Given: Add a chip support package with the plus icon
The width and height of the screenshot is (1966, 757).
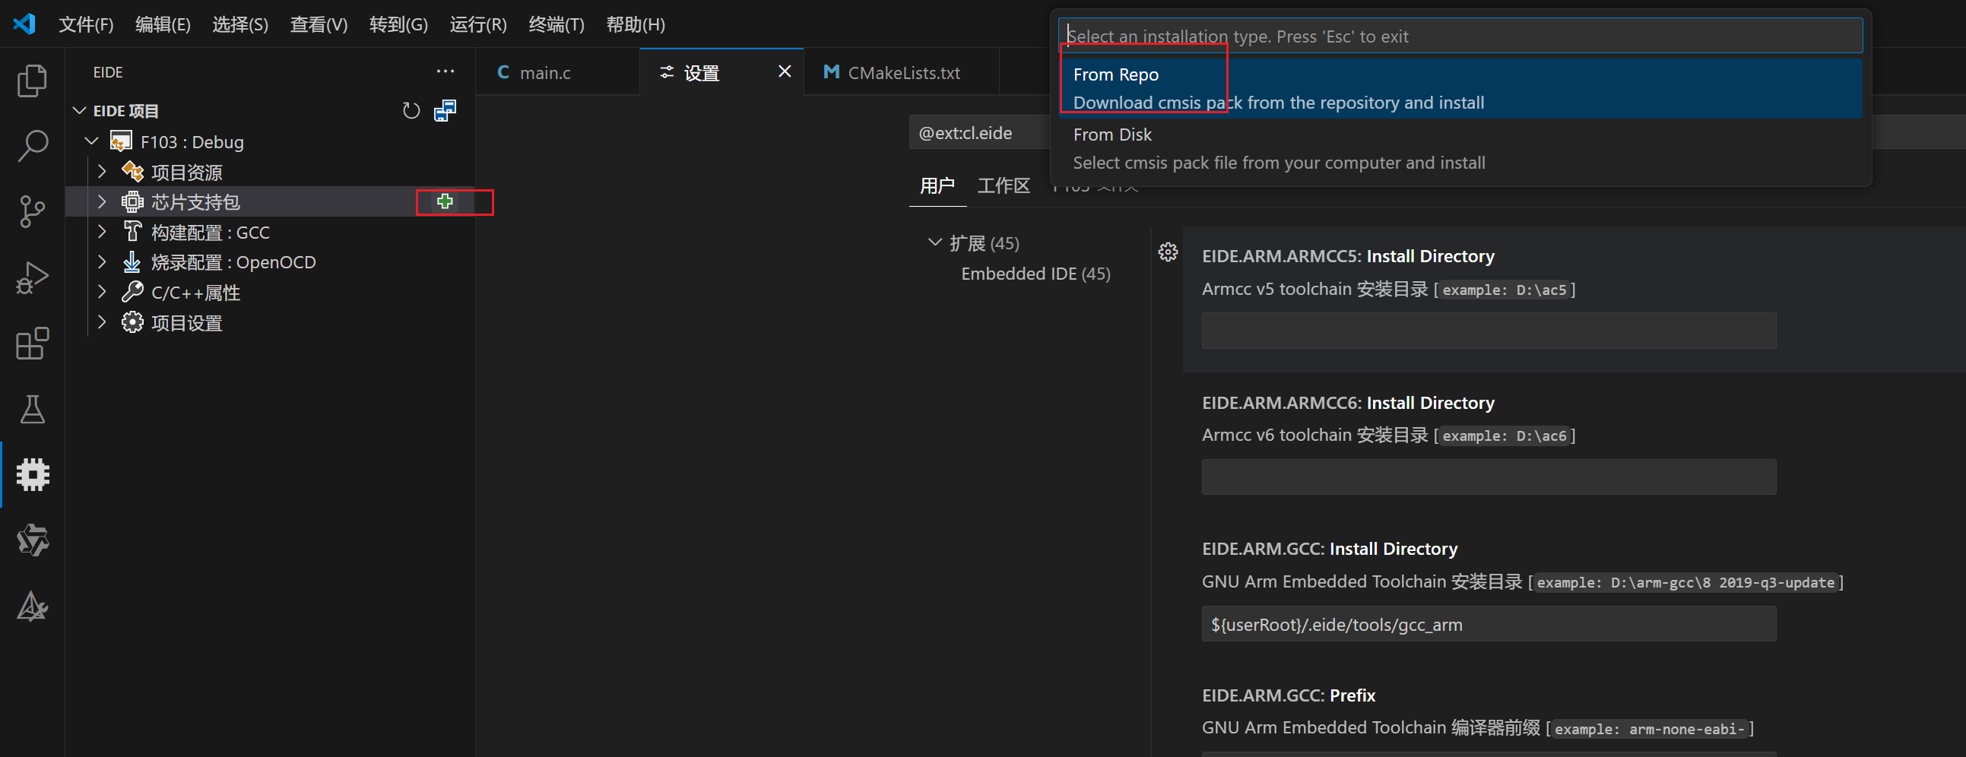Looking at the screenshot, I should pyautogui.click(x=445, y=201).
